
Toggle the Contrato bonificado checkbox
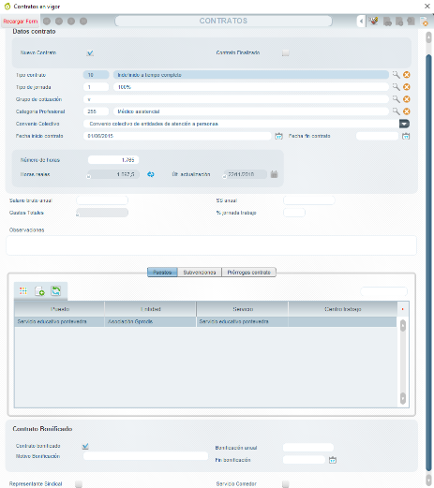(85, 446)
